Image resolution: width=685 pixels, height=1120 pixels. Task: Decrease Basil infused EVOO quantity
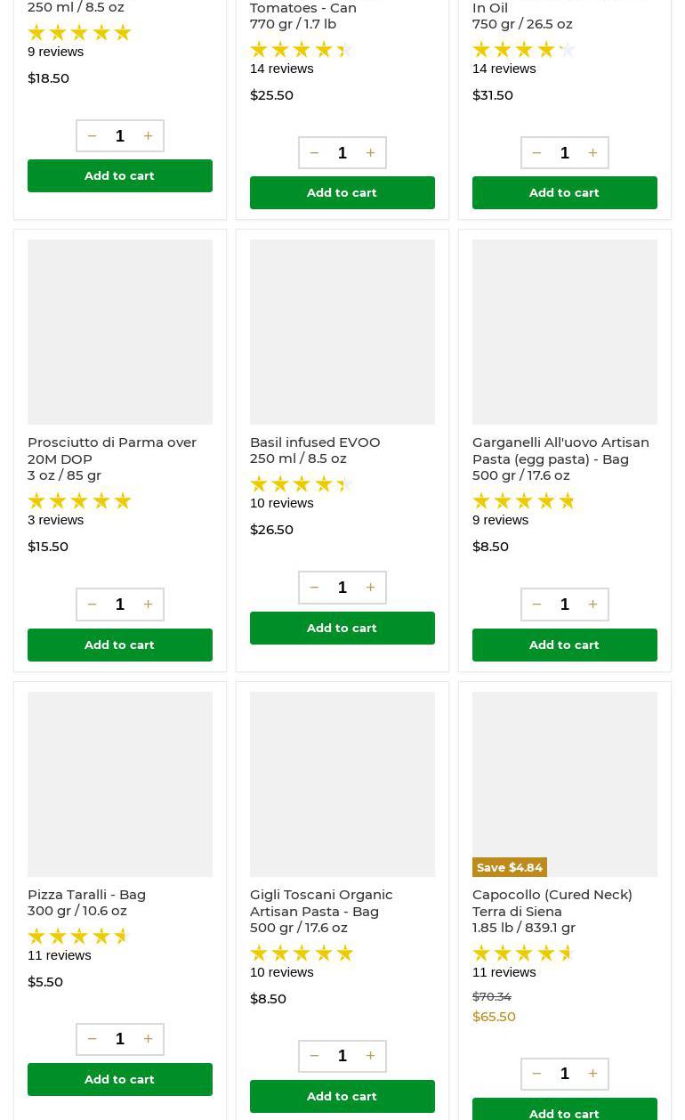point(314,588)
